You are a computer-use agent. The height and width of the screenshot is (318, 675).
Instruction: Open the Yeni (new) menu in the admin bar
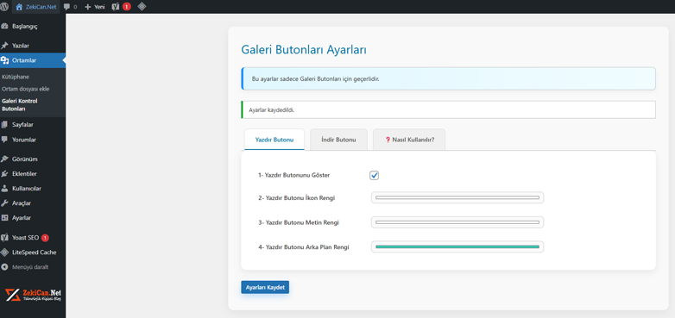pyautogui.click(x=95, y=7)
